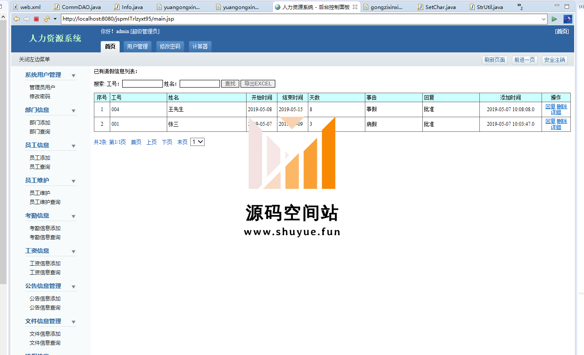
Task: Click the refresh page icon in browser toolbar
Action: click(x=46, y=19)
